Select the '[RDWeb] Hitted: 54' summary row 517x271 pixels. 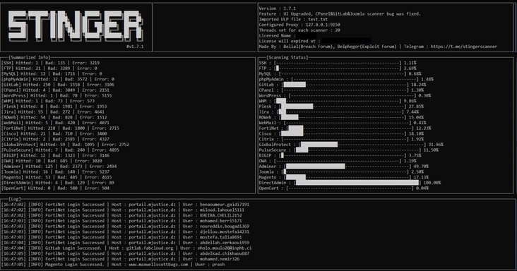54,117
